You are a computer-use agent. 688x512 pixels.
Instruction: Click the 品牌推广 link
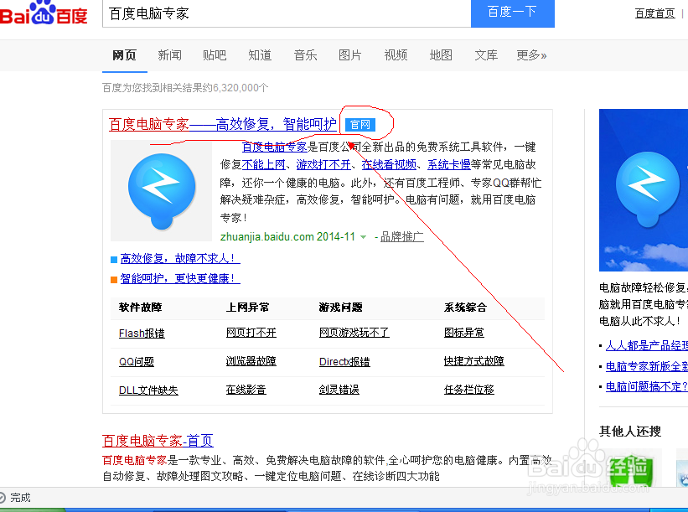point(402,237)
